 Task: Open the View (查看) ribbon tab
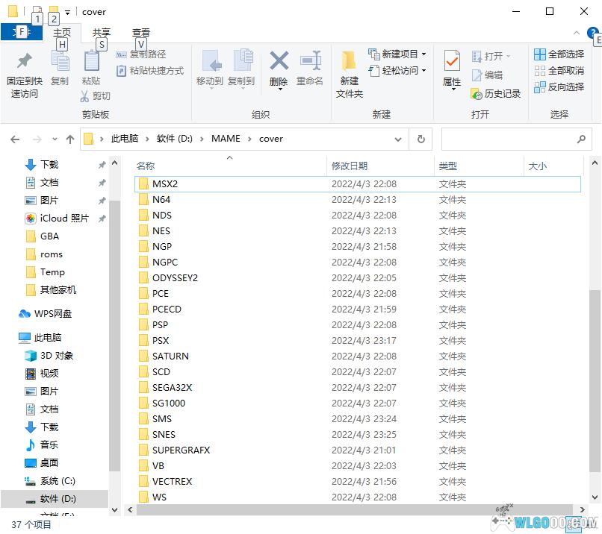[141, 33]
